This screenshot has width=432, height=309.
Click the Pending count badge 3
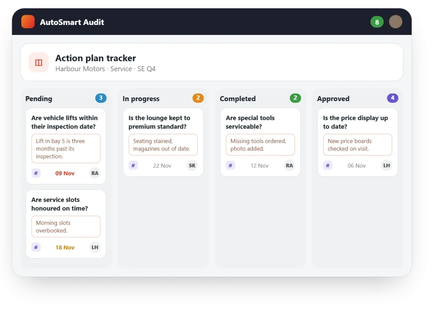click(x=101, y=98)
